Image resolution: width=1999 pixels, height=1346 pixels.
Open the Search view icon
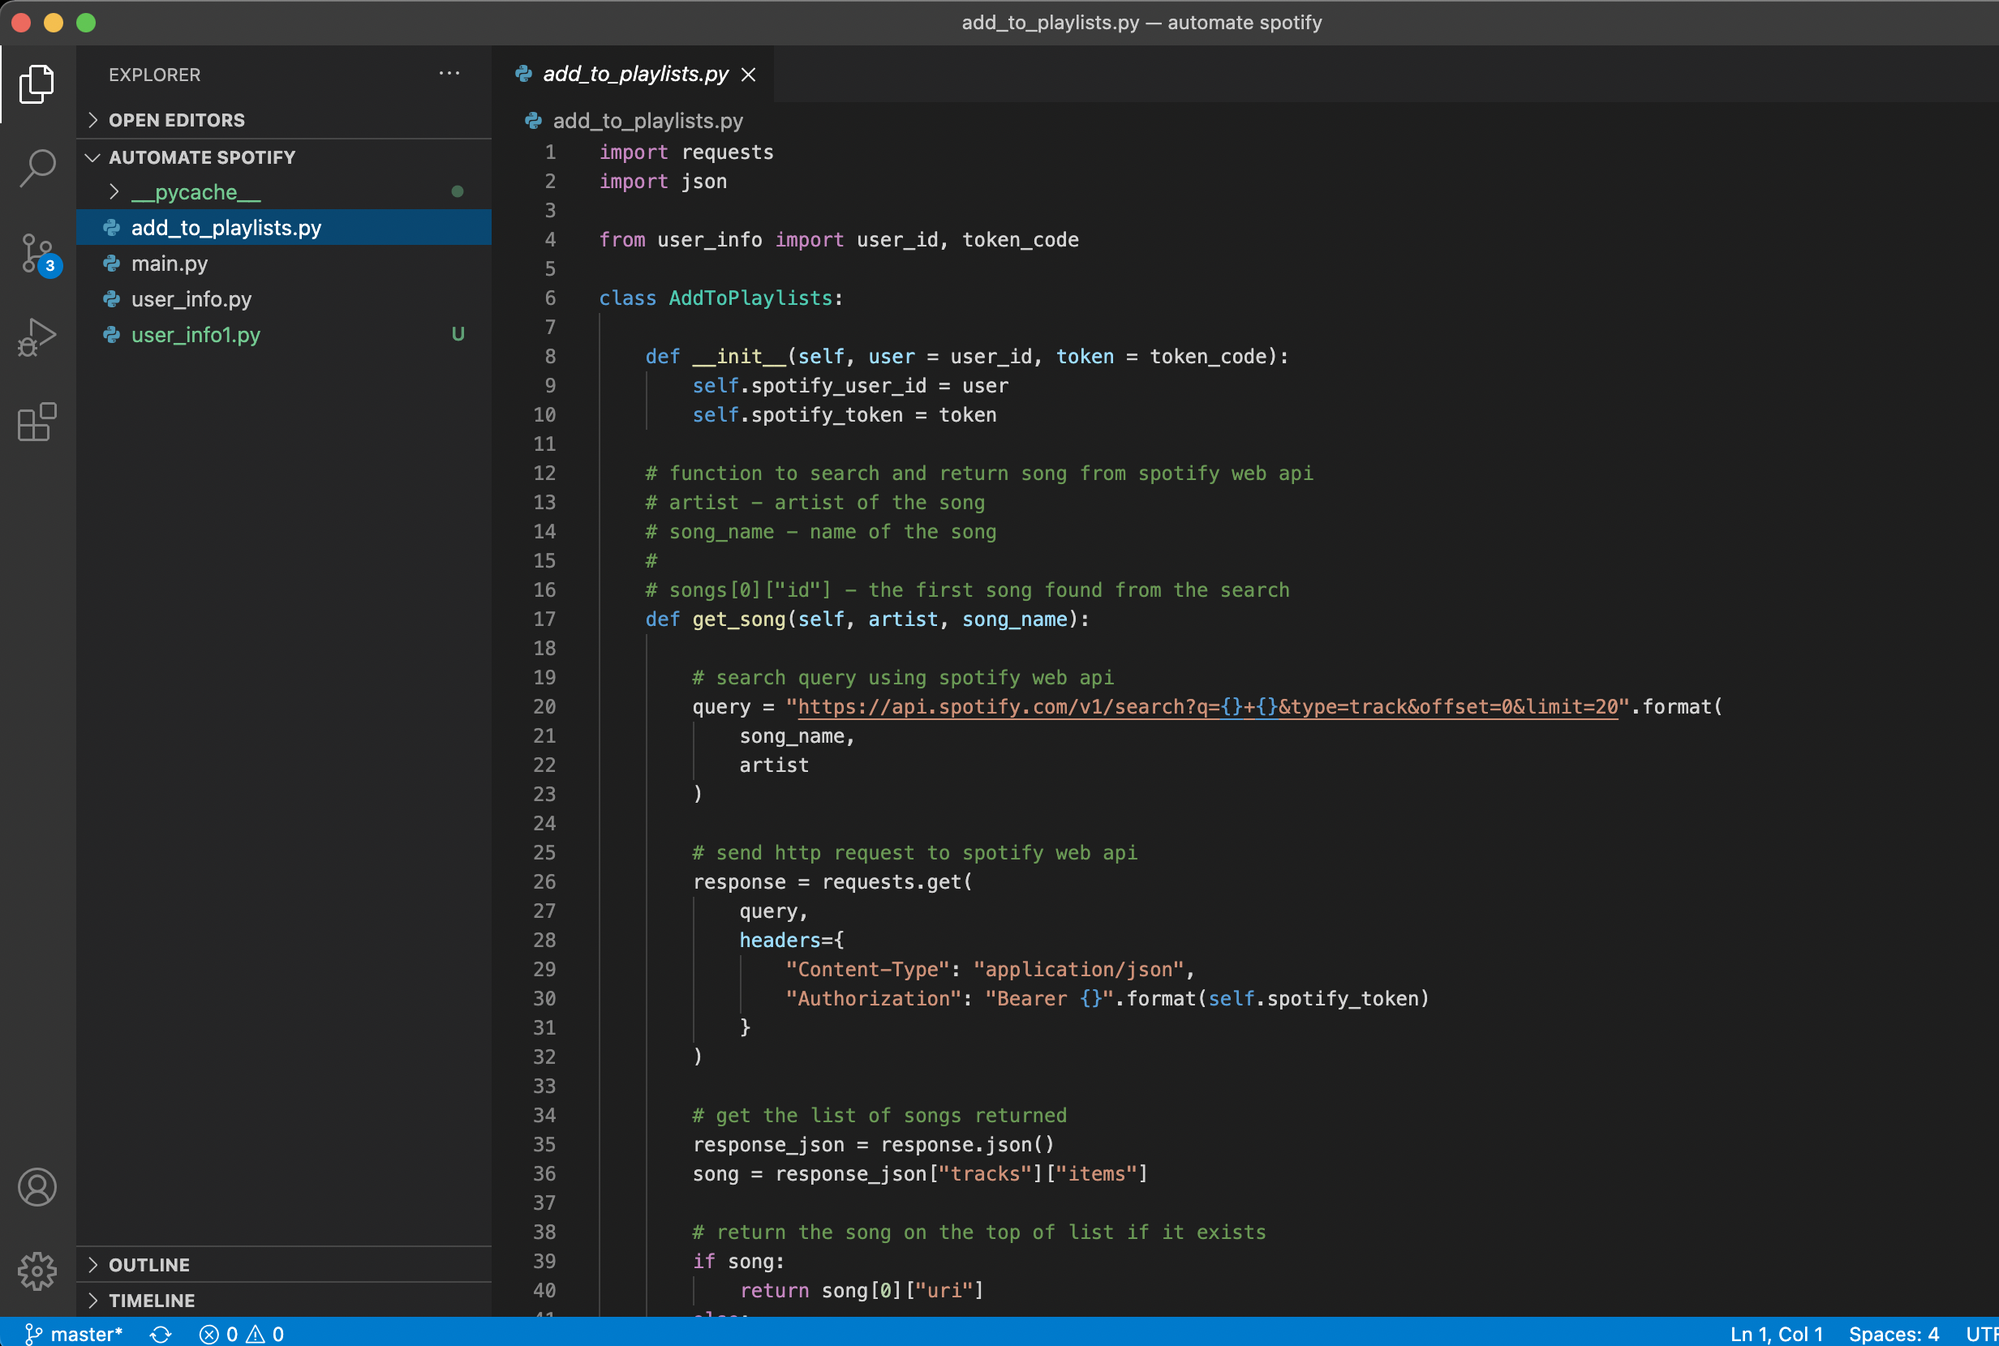pos(37,169)
